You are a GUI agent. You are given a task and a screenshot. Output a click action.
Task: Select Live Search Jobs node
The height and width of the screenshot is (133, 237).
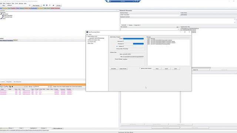point(92,42)
